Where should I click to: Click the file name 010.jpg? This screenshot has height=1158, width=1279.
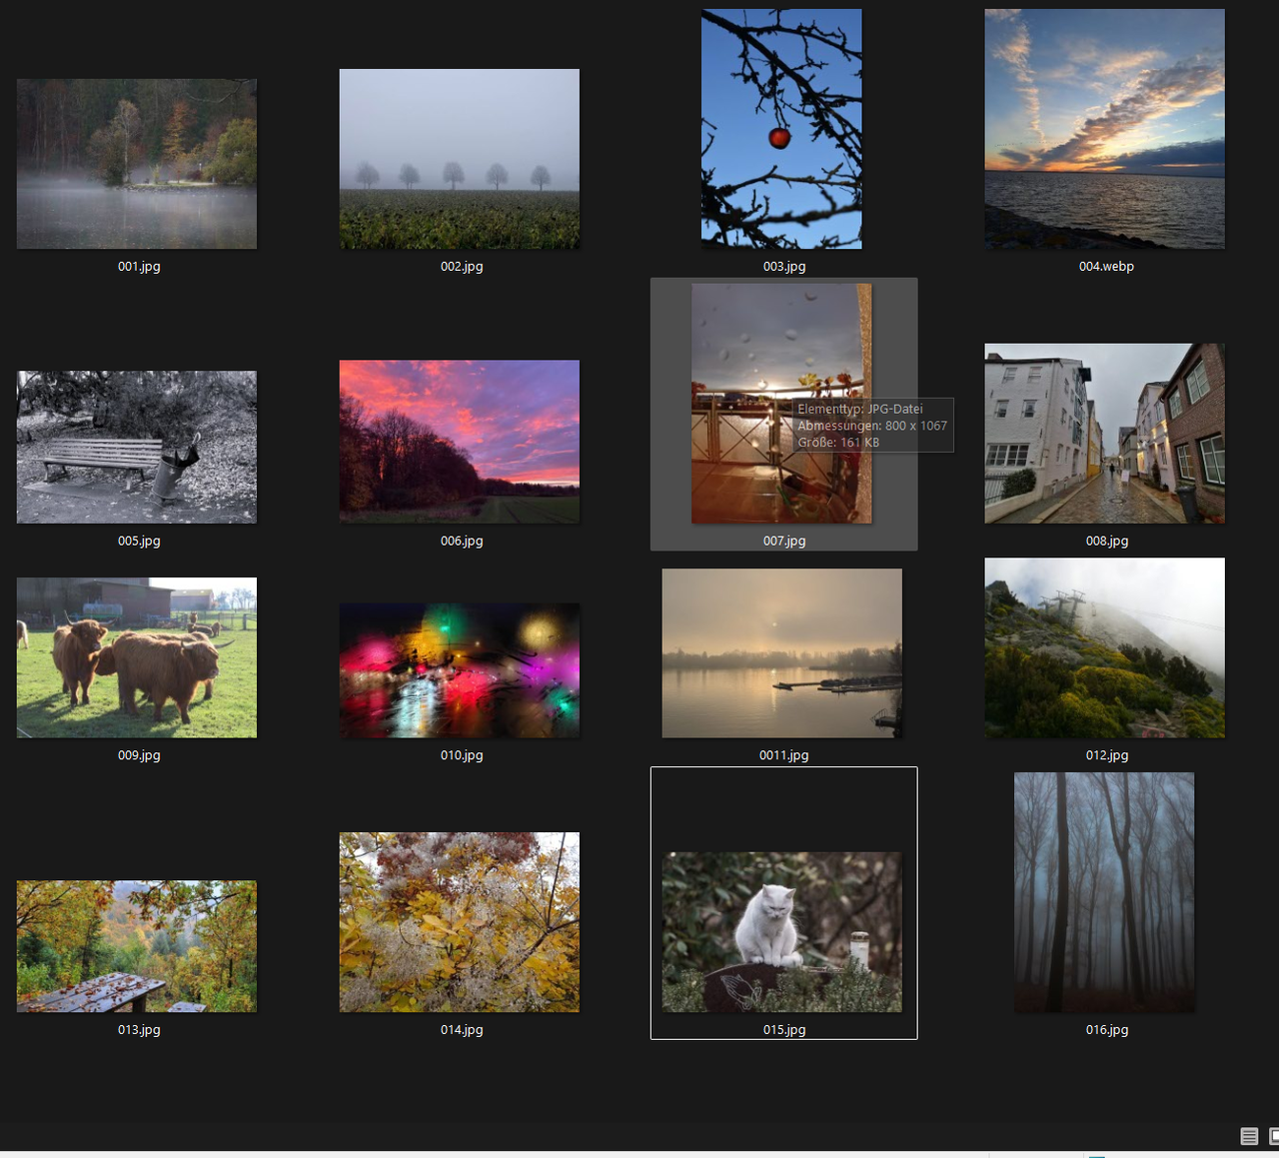(462, 755)
